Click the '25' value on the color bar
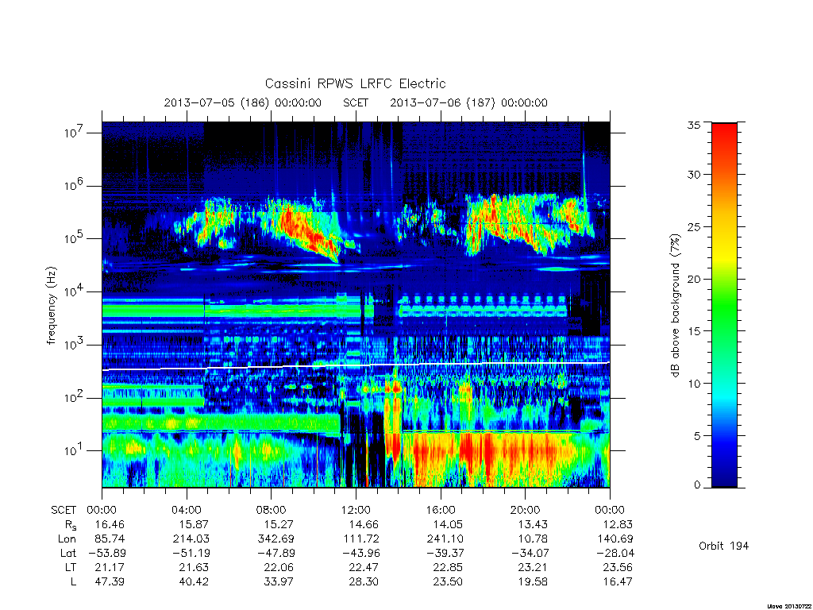Screen dimensions: 813x610 [694, 226]
